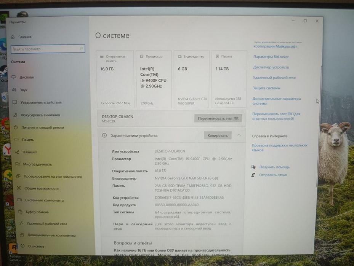Click the Отправить отзыв person icon
The image size is (354, 266).
tap(253, 175)
